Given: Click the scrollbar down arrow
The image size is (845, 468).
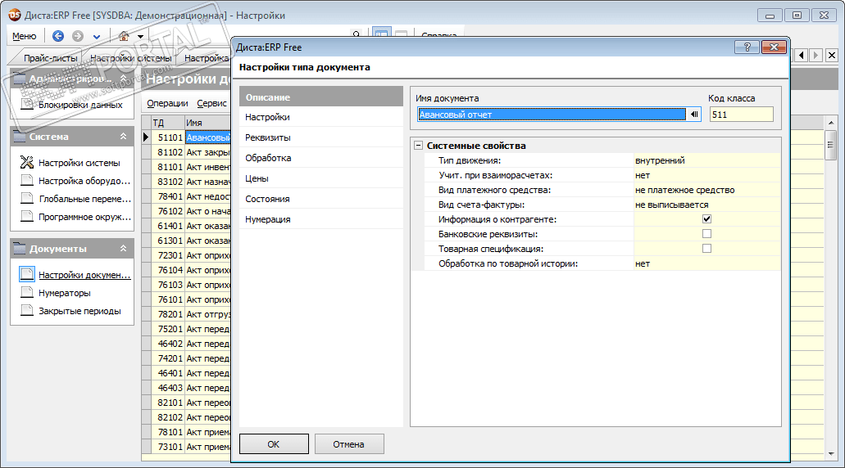Looking at the screenshot, I should 830,453.
